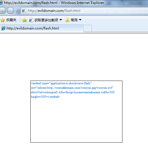The width and height of the screenshot is (148, 157).
Task: Click the 常用 favorites folder label
Action: (74, 20)
